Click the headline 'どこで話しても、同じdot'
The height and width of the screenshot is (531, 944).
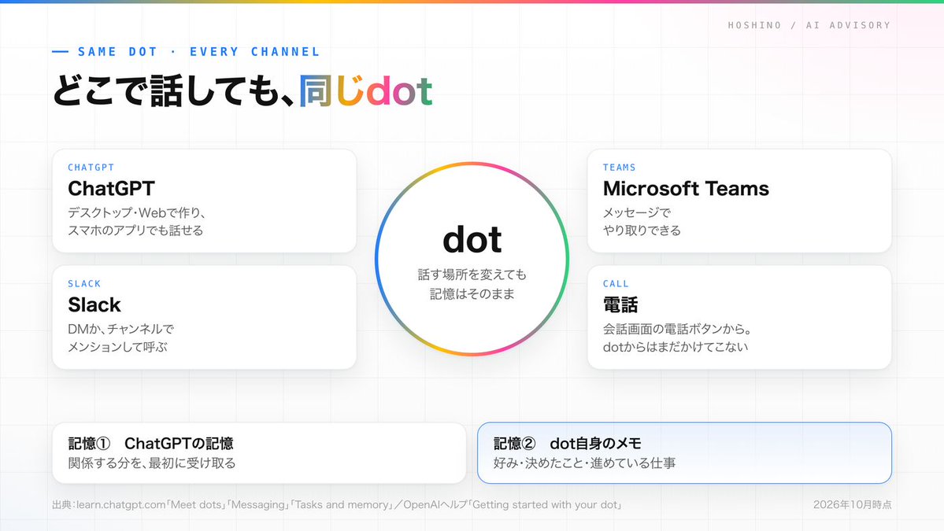point(242,90)
